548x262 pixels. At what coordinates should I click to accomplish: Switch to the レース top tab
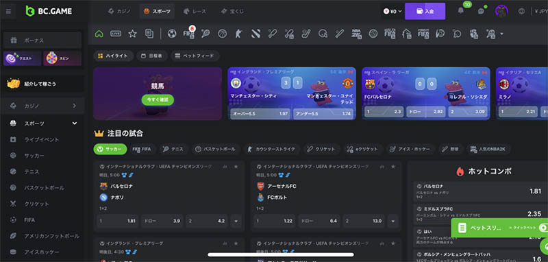pos(195,11)
